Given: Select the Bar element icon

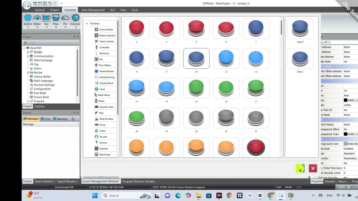Looking at the screenshot, I should (46, 18).
